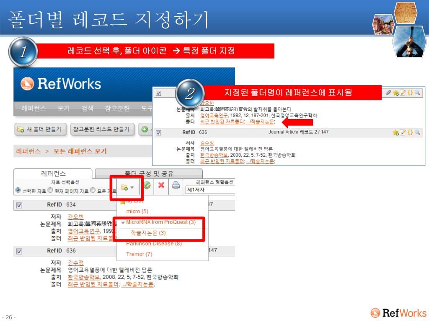429x321 pixels.
Task: Click the red X delete icon
Action: [161, 185]
